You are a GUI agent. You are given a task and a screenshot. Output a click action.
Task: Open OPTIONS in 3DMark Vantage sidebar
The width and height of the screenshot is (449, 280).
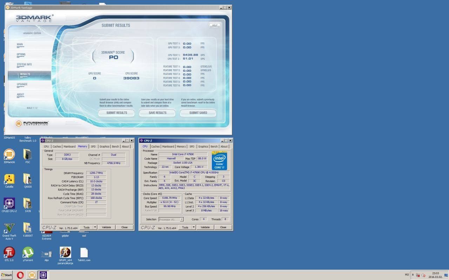[21, 54]
